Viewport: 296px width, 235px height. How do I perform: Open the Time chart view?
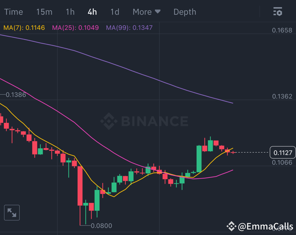(x=14, y=12)
